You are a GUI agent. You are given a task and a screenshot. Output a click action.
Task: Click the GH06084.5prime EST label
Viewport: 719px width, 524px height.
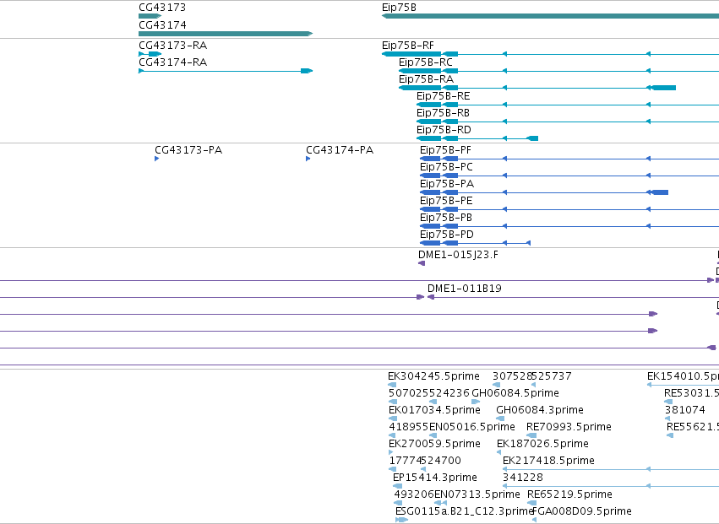point(515,393)
